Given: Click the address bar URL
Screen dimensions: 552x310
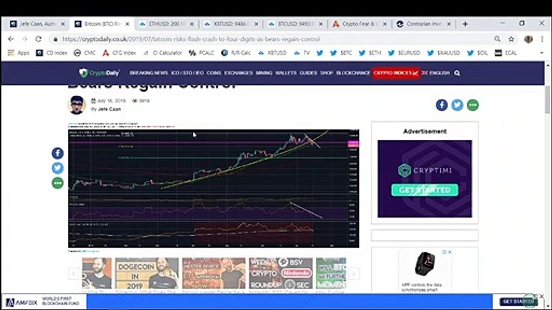Looking at the screenshot, I should [191, 39].
